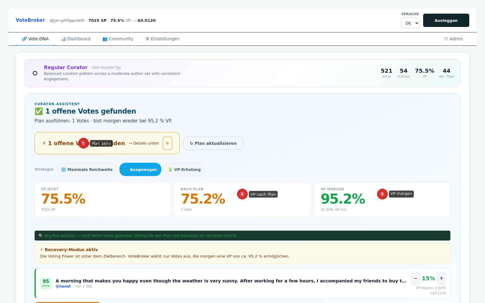485x303 pixels.
Task: Click the 95 score badge
Action: pyautogui.click(x=46, y=283)
